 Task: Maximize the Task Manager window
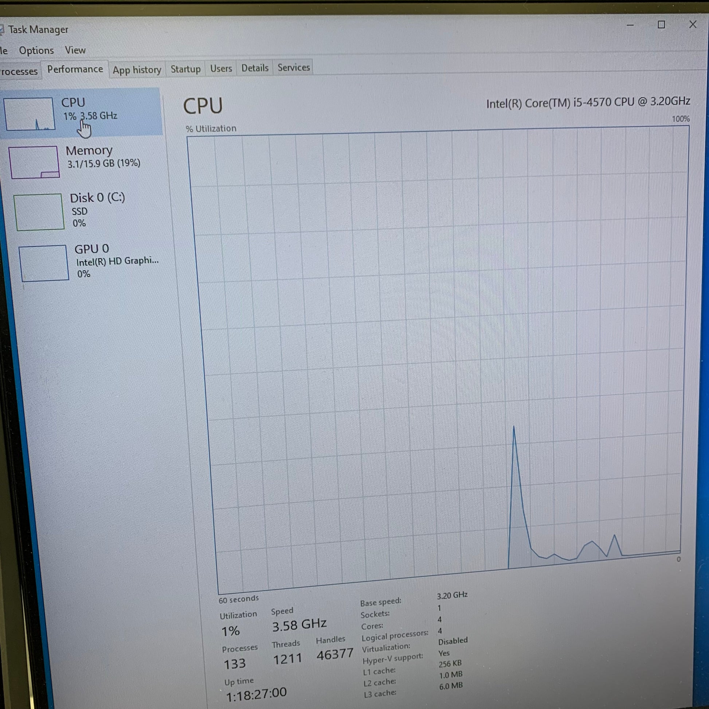tap(661, 24)
